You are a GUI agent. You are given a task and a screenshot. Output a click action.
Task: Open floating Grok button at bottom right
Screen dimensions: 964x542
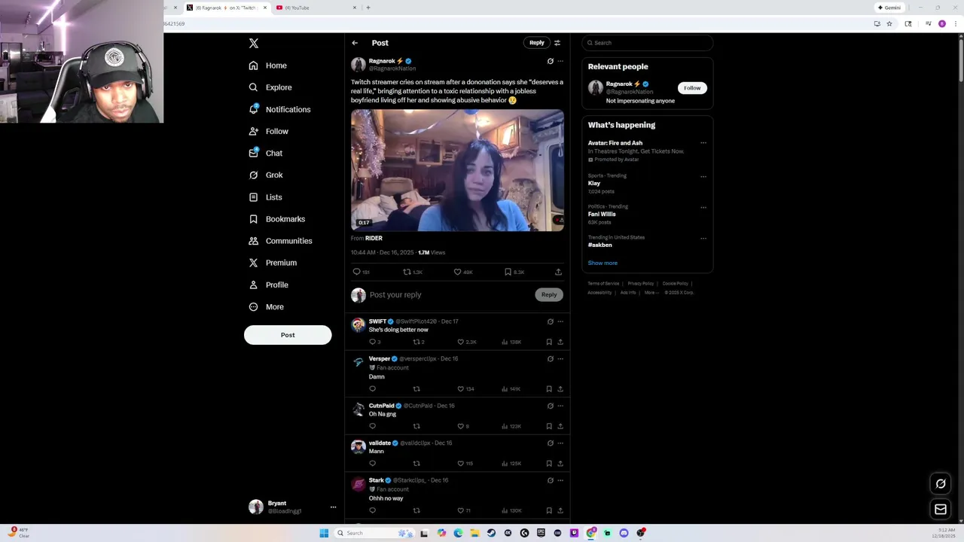[x=941, y=483]
